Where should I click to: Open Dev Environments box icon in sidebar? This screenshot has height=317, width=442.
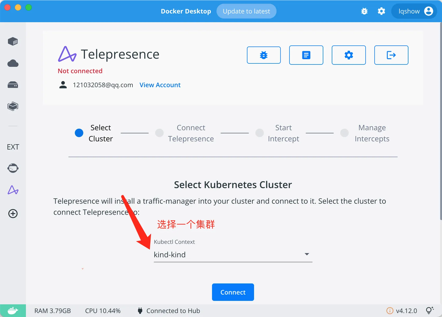(13, 106)
